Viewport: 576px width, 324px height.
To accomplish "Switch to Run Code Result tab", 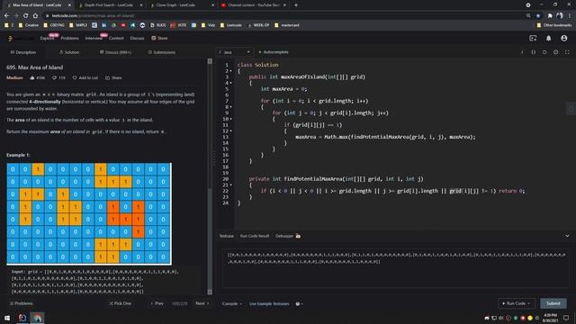I will [x=254, y=236].
